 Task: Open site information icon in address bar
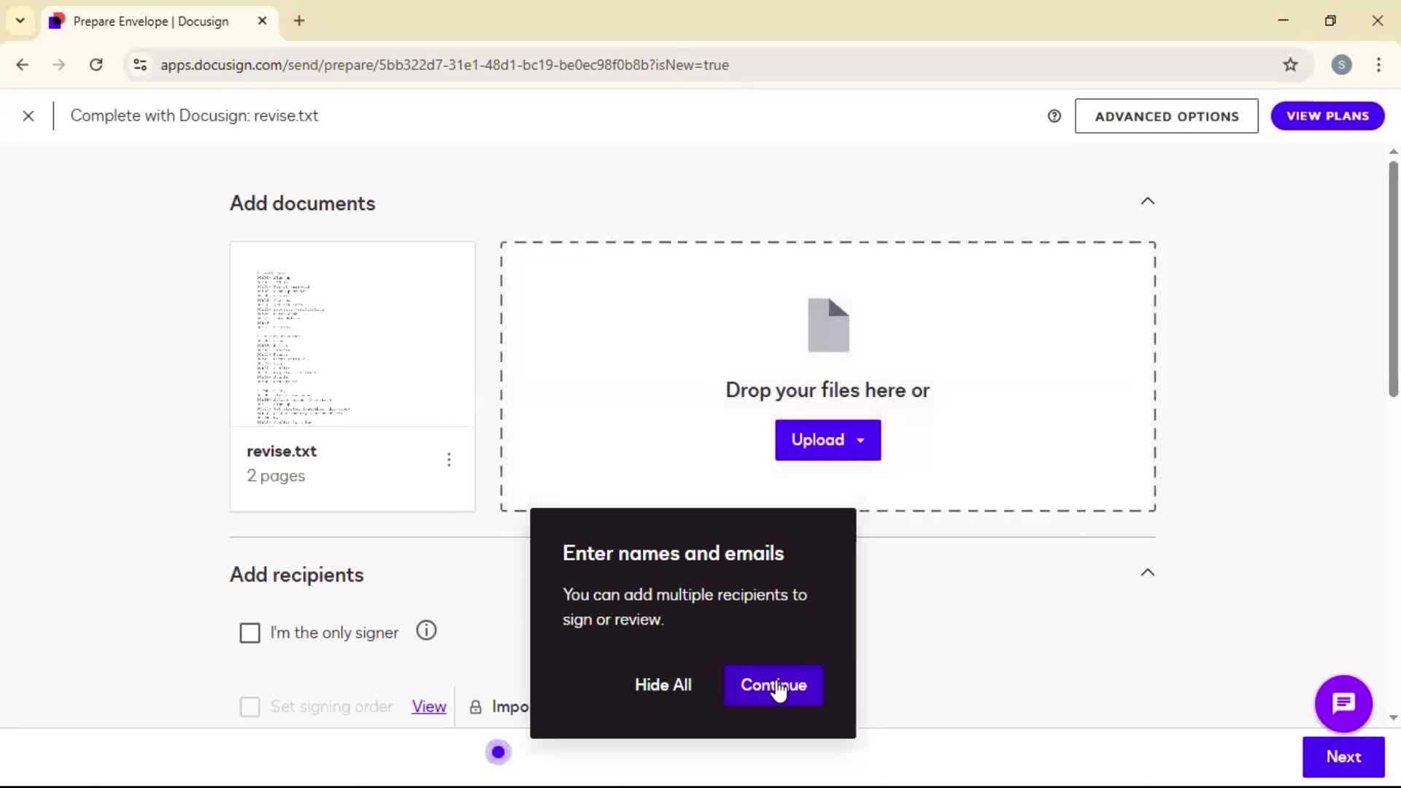pyautogui.click(x=140, y=65)
